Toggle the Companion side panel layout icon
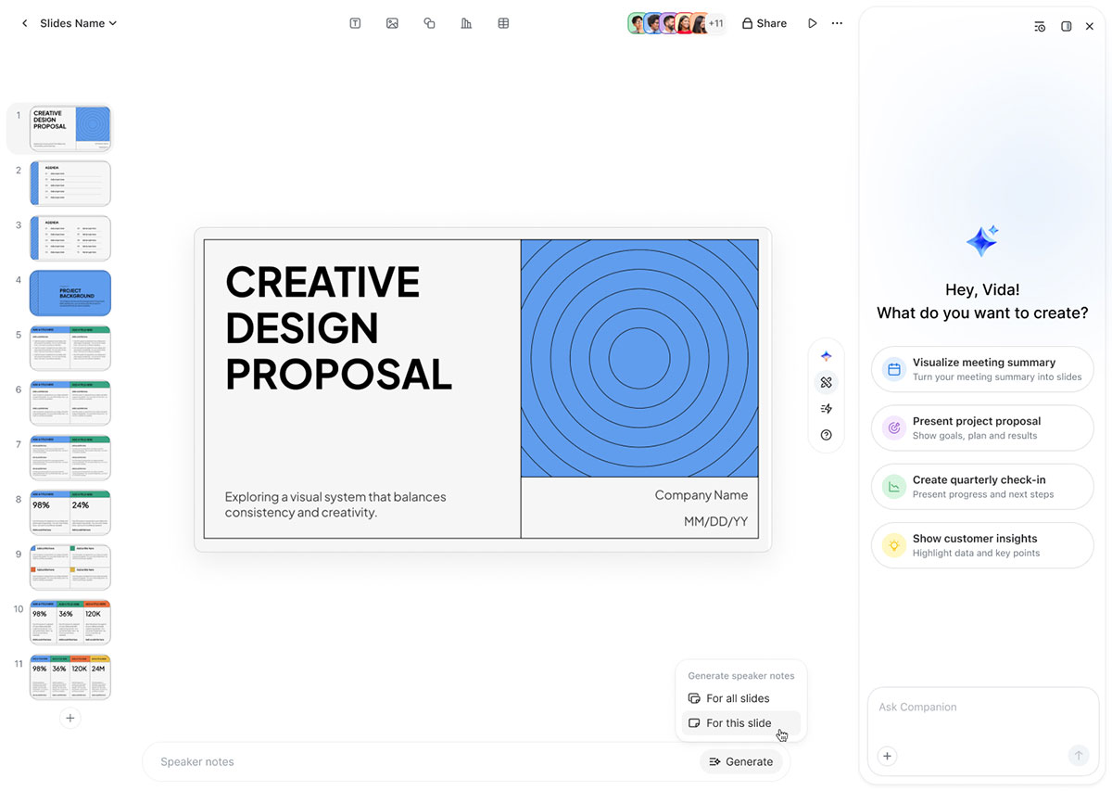This screenshot has width=1112, height=791. (1066, 26)
